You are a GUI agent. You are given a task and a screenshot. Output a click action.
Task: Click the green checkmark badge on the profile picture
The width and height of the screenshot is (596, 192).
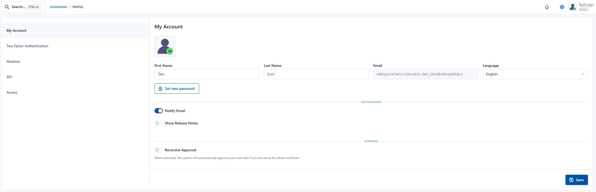point(170,51)
